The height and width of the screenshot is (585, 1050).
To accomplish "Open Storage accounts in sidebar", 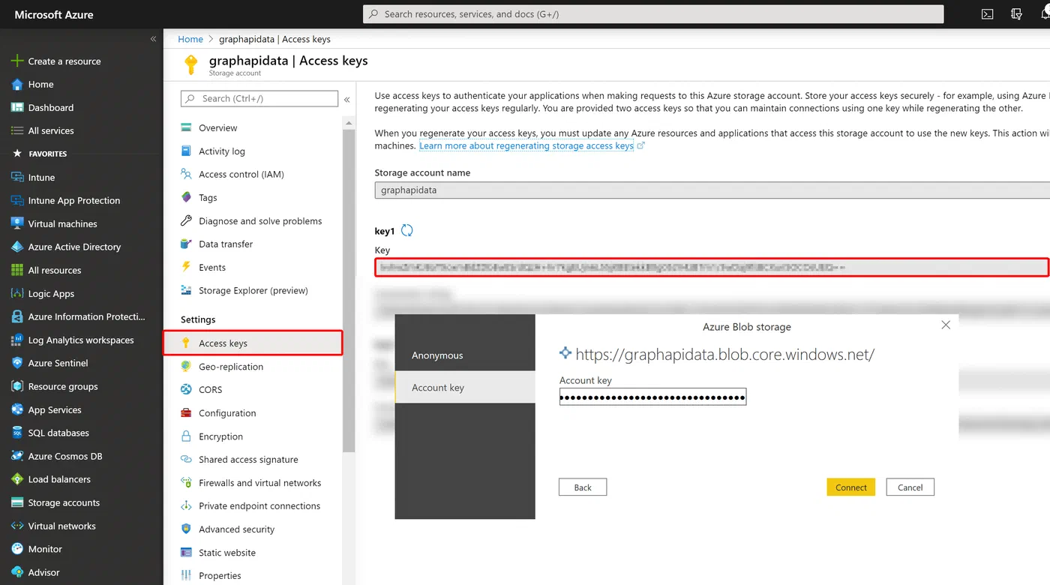I will coord(64,502).
